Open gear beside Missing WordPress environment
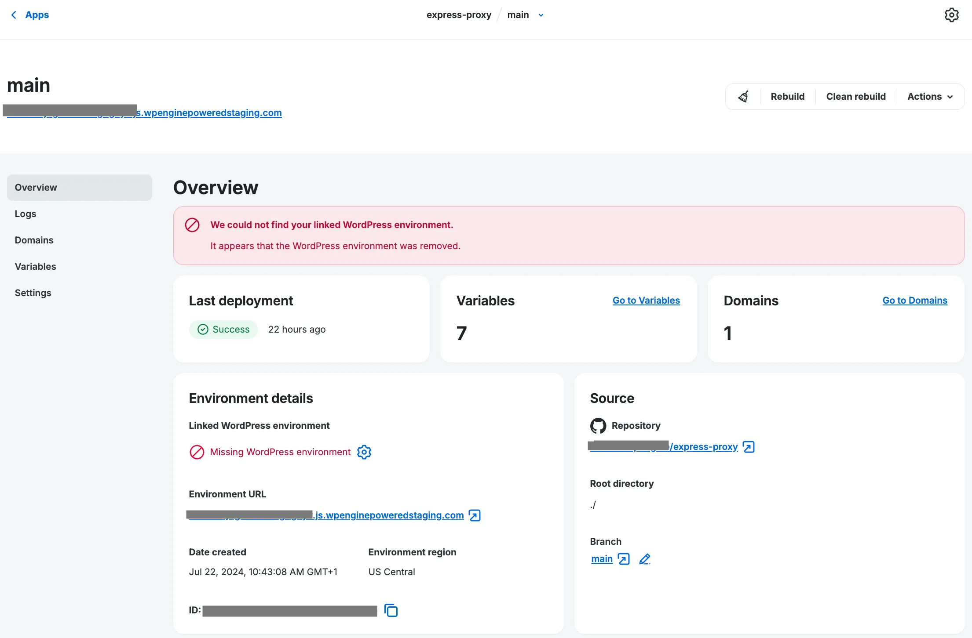The image size is (972, 638). [364, 452]
